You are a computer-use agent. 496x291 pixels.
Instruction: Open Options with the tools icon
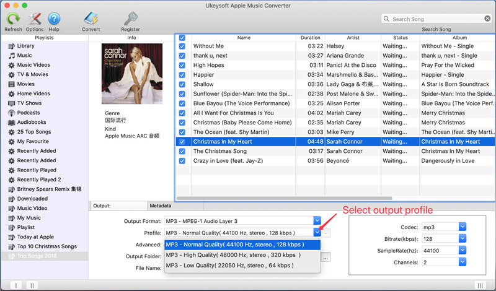pyautogui.click(x=35, y=19)
